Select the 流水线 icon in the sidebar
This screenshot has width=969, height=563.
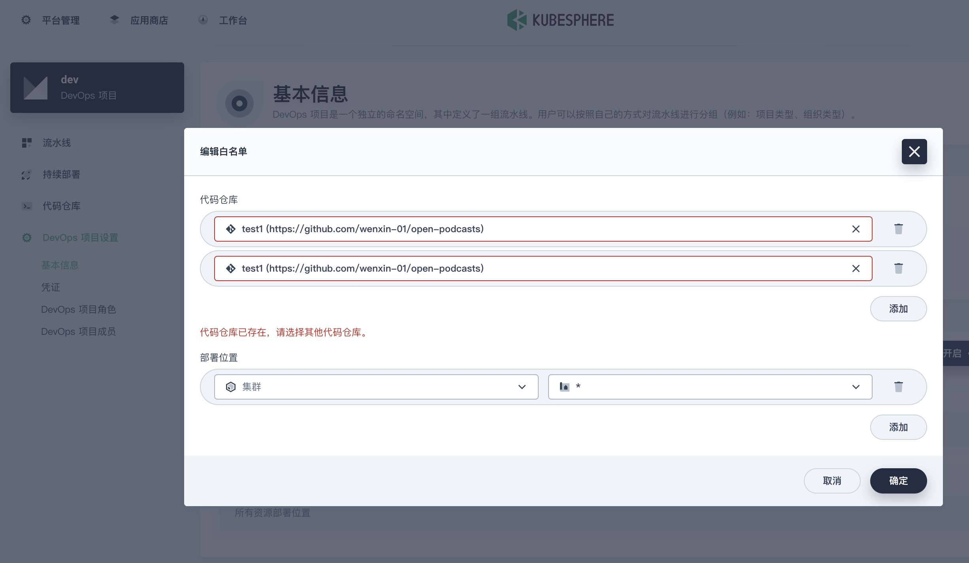(x=26, y=143)
